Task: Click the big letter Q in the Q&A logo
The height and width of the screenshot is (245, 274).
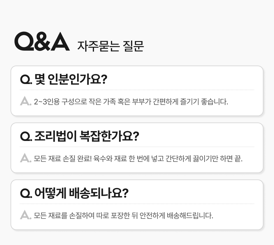Action: (x=24, y=42)
